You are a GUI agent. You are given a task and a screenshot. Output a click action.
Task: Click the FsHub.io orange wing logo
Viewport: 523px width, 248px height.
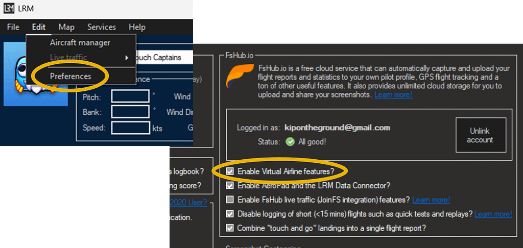pos(240,76)
